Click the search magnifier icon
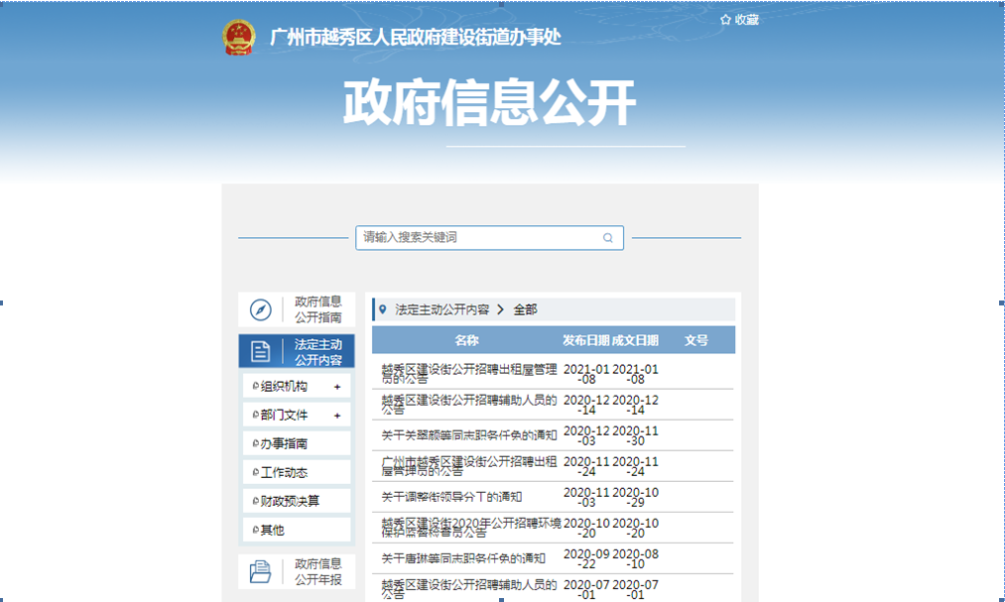 tap(607, 238)
